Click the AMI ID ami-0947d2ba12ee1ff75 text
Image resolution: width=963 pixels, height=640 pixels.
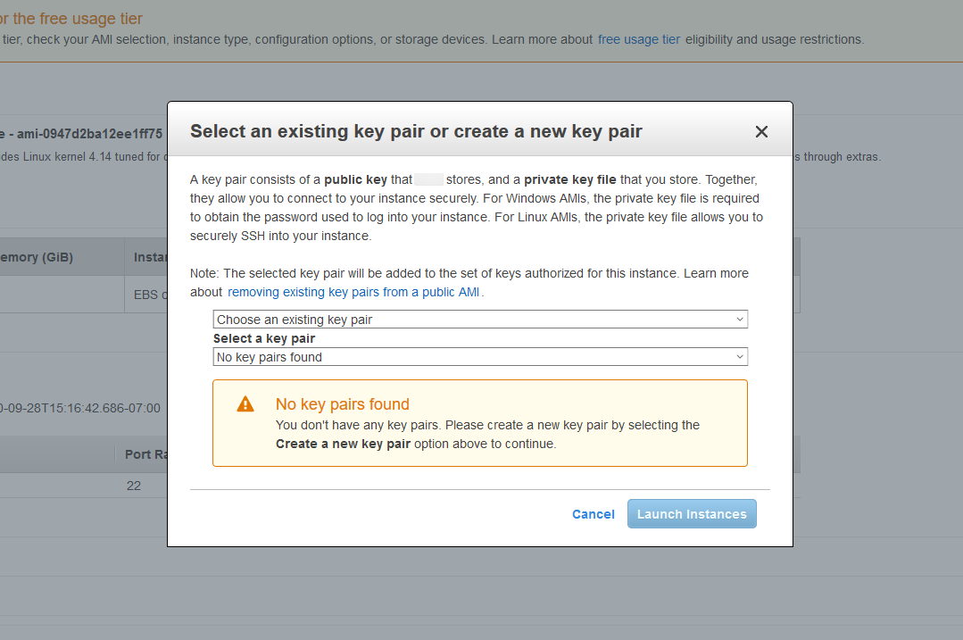89,134
